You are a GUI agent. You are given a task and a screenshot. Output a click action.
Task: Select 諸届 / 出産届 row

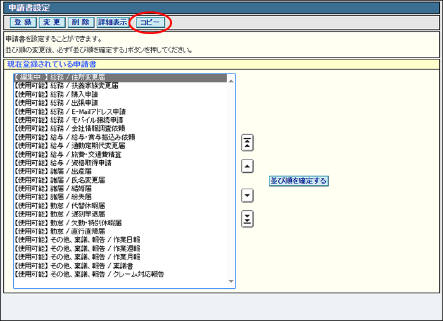(x=120, y=172)
